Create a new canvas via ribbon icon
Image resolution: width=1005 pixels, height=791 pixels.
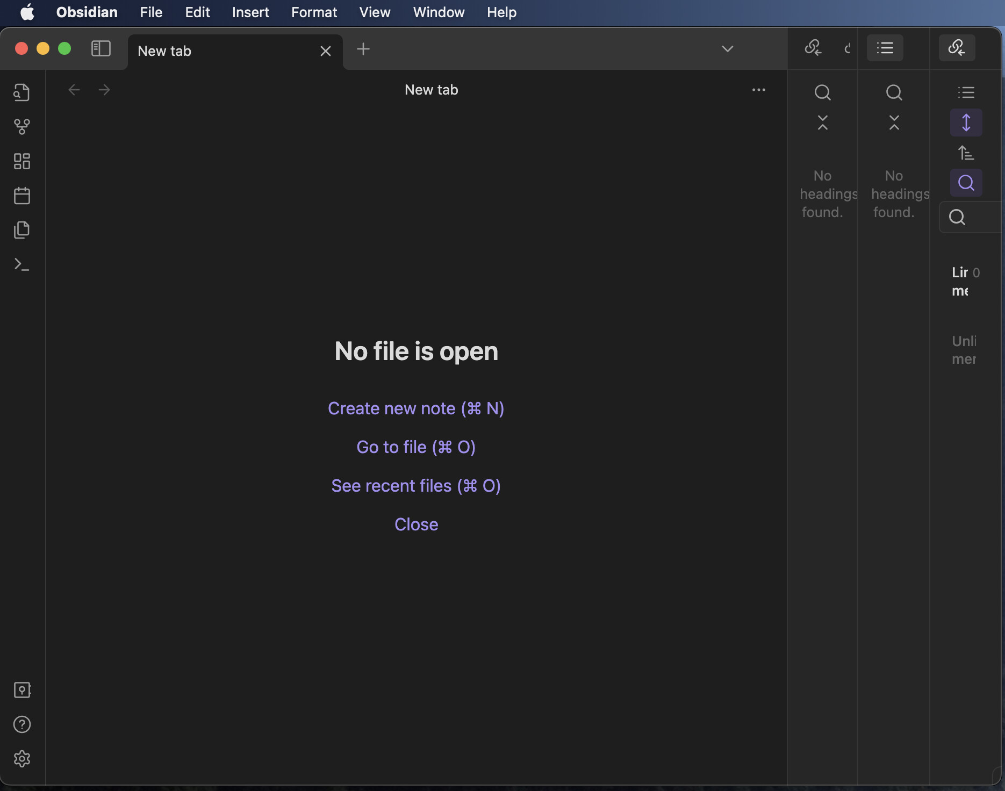22,161
